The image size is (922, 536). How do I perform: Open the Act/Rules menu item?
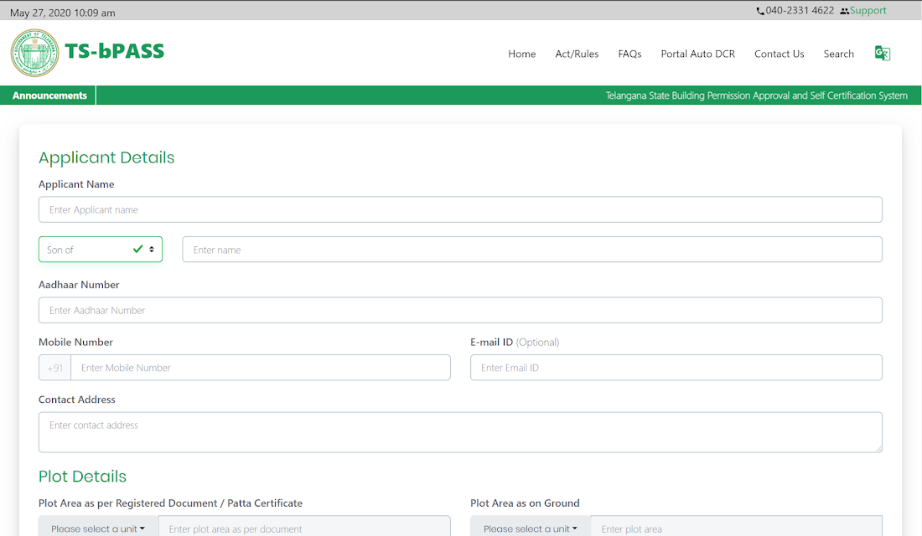[577, 54]
